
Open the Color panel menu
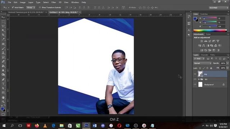(228, 14)
